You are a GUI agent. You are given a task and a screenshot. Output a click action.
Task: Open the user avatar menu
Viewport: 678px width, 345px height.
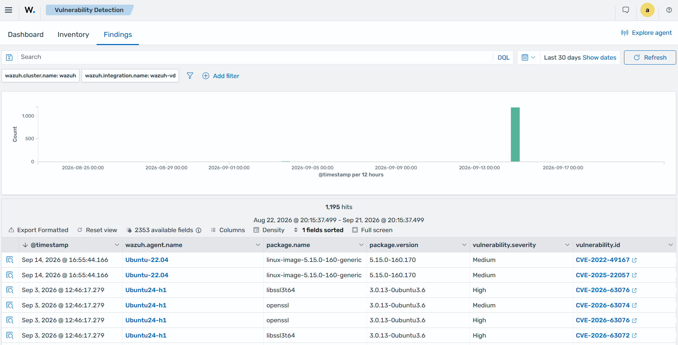(x=647, y=10)
